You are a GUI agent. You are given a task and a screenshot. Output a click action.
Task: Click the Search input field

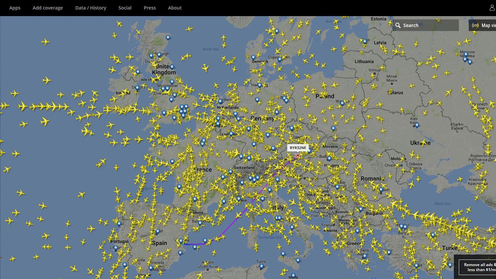point(426,25)
